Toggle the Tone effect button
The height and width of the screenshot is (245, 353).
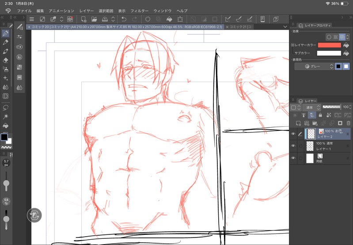coord(336,37)
